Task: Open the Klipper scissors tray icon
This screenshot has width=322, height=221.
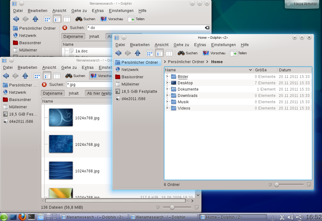Action: point(282,217)
